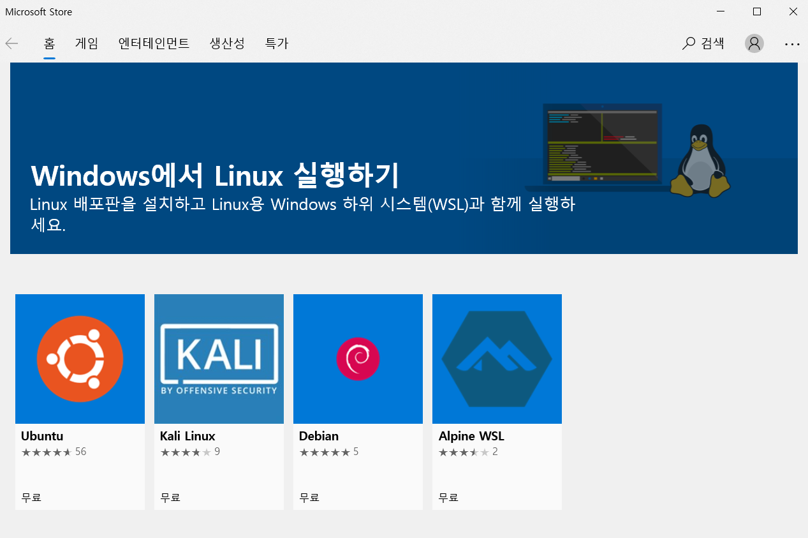
Task: Open the user account profile icon
Action: (754, 43)
